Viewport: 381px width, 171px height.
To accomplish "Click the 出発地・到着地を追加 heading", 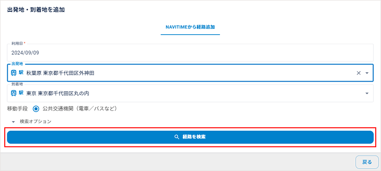I will click(36, 10).
